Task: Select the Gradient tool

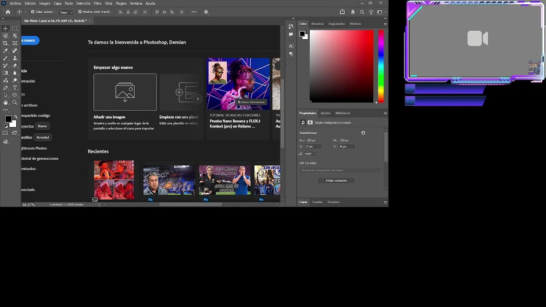Action: tap(6, 73)
